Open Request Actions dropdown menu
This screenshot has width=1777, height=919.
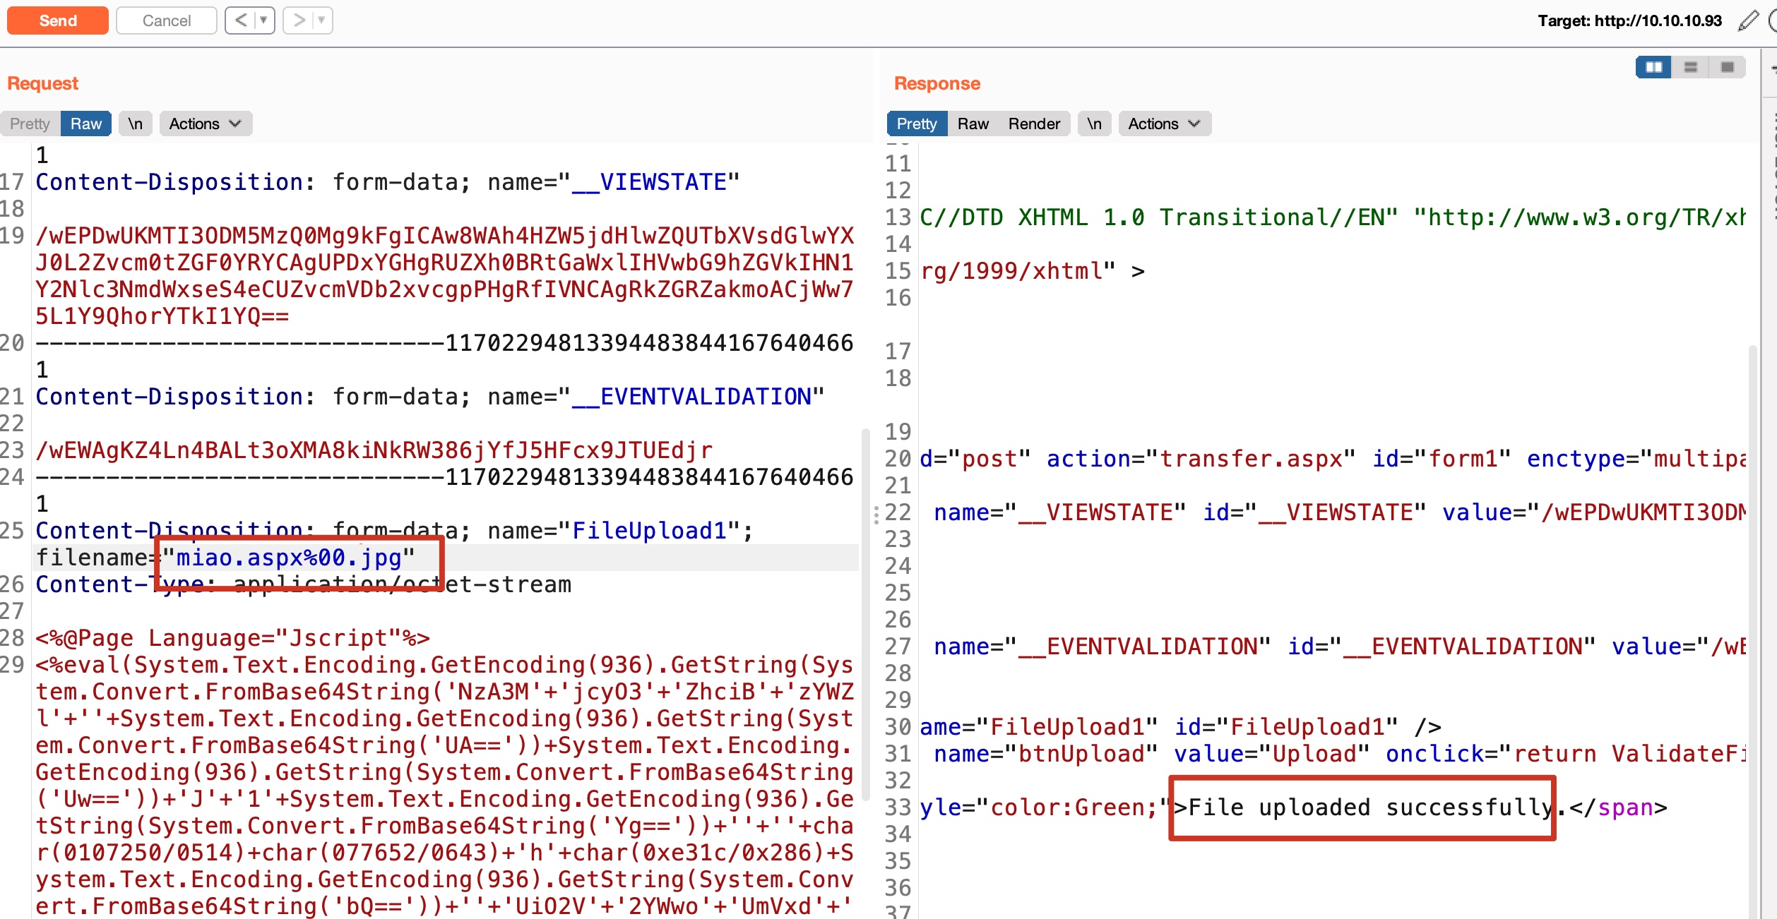205,124
